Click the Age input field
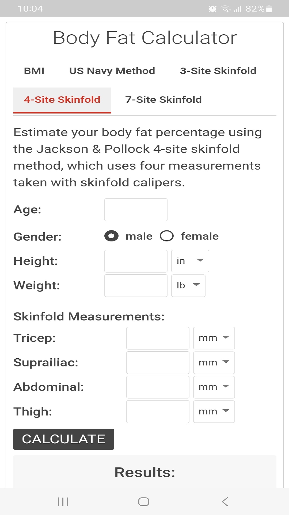Viewport: 289px width, 515px height. [136, 210]
